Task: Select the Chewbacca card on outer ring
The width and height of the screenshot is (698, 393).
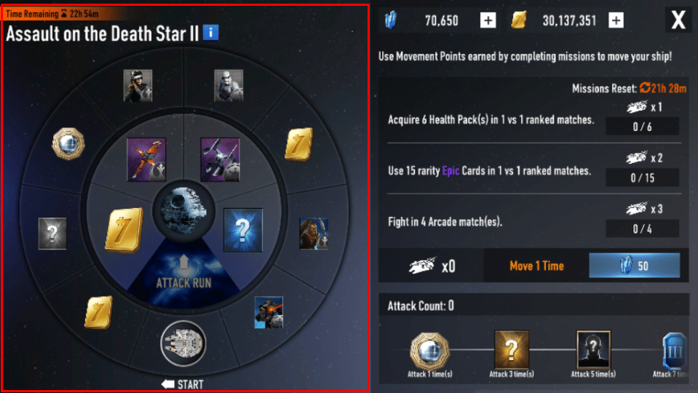Action: tap(314, 233)
